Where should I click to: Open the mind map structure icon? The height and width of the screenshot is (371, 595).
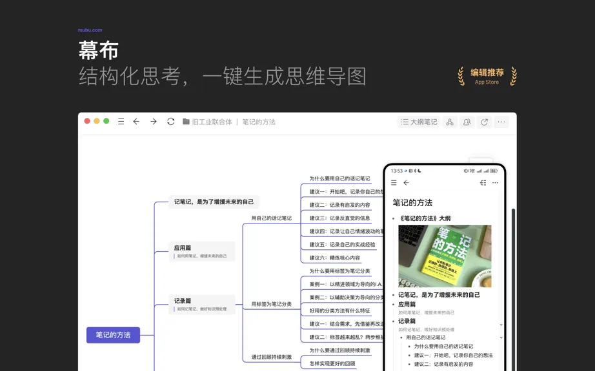(450, 122)
